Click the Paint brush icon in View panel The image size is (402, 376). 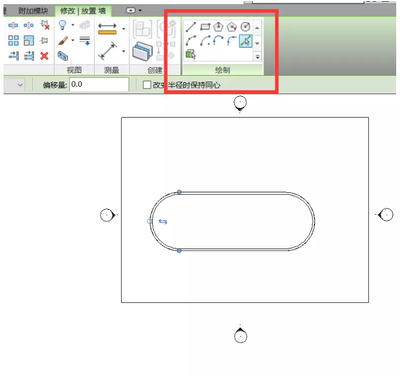point(63,41)
